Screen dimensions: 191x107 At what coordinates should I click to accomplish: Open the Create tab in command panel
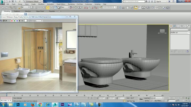pos(171,26)
